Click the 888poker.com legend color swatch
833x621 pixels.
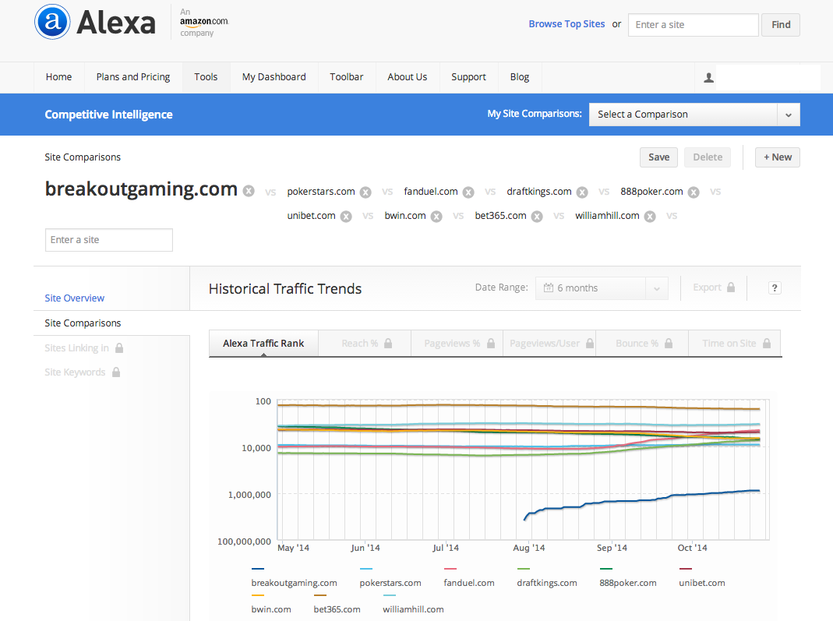pyautogui.click(x=606, y=569)
